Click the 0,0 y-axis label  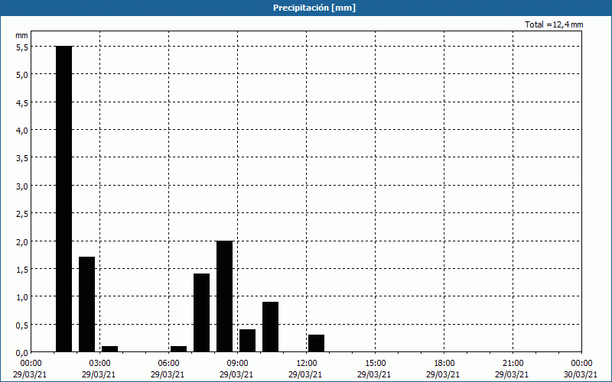[x=22, y=353]
